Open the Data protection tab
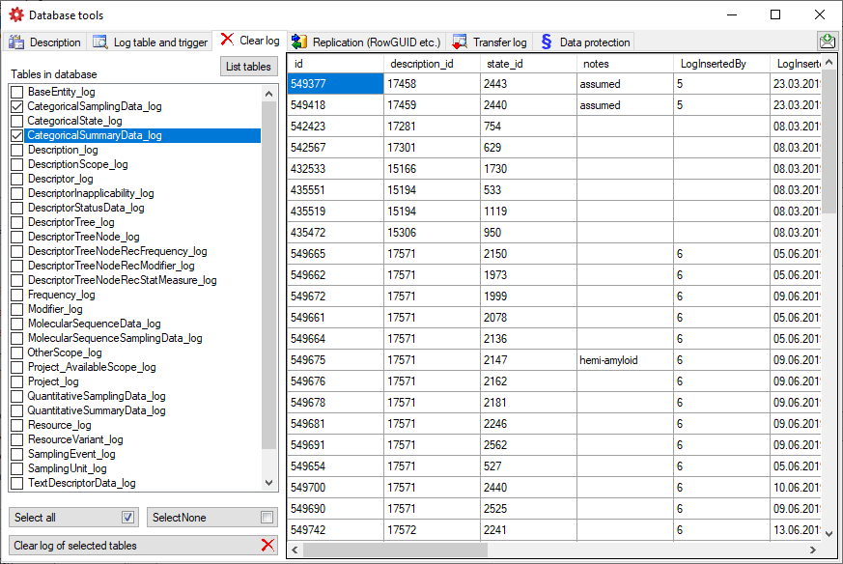Image resolution: width=843 pixels, height=564 pixels. coord(585,42)
